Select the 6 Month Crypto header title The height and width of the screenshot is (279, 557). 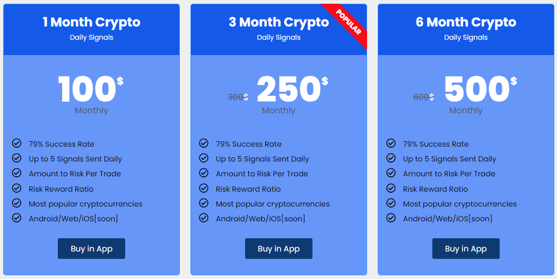(x=466, y=22)
